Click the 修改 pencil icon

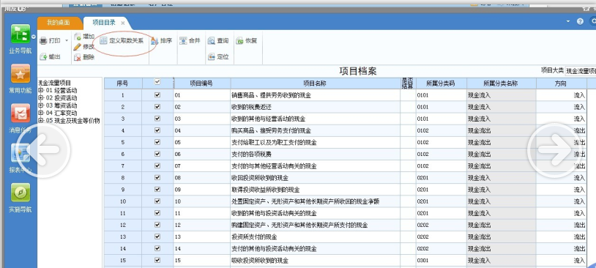78,47
